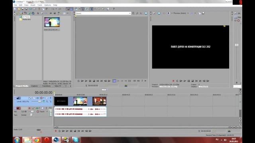Pause playback in the timeline transport bar

(71, 131)
